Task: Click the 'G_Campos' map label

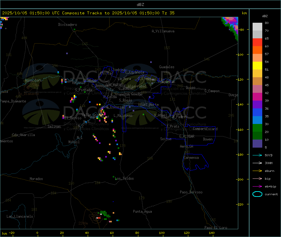Action: [212, 91]
